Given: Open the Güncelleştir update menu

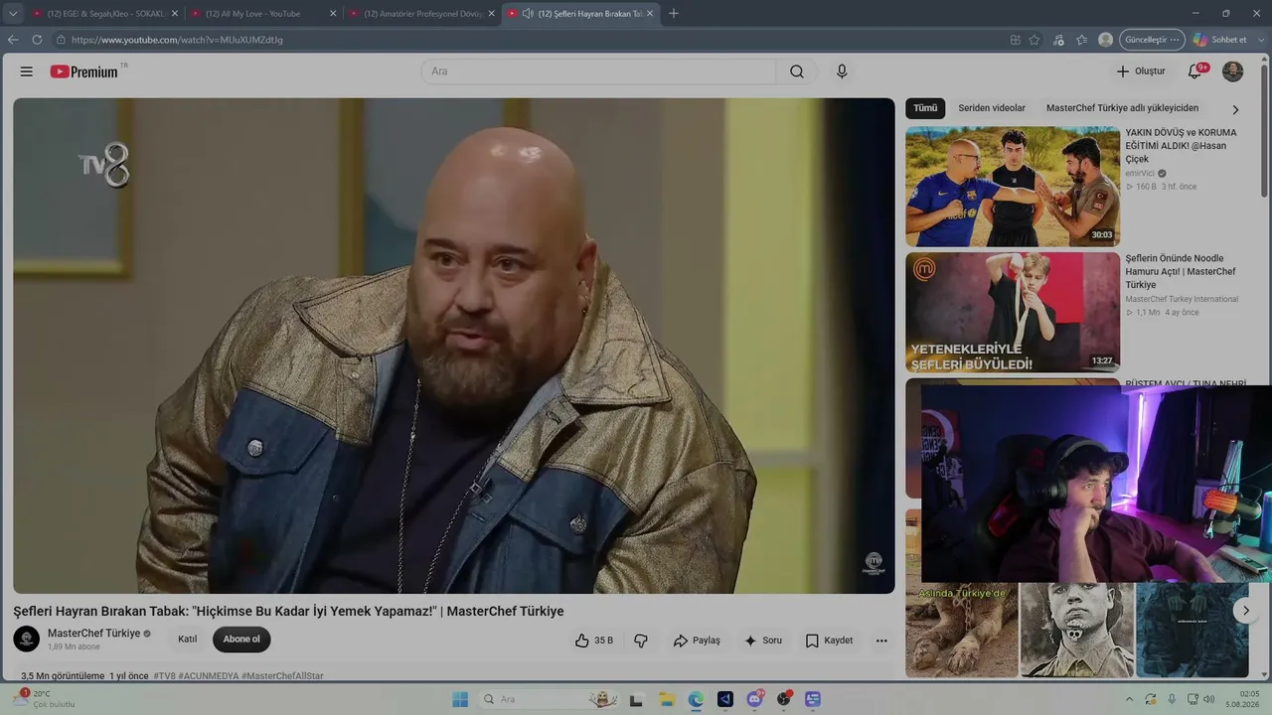Looking at the screenshot, I should click(1153, 40).
